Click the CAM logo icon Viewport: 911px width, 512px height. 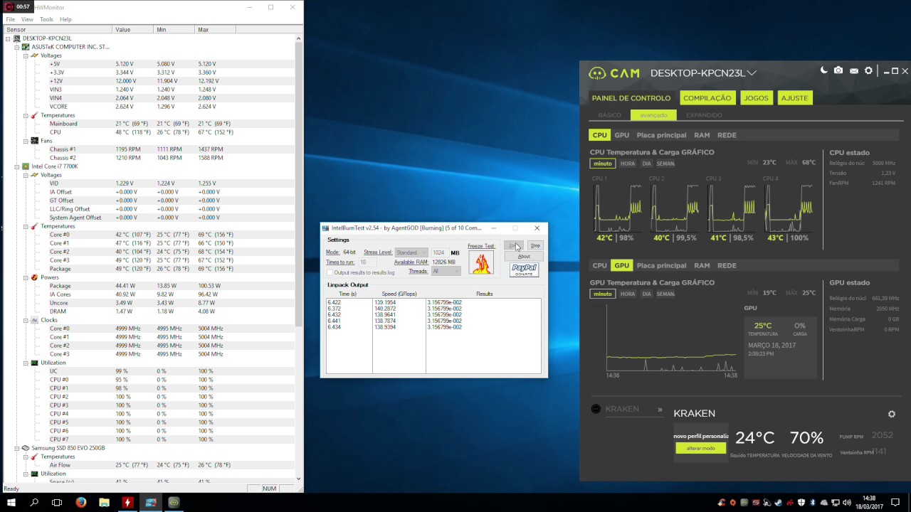click(597, 73)
